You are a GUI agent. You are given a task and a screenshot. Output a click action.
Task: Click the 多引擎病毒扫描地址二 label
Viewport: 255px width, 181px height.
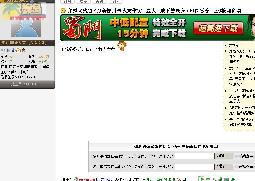coord(133,167)
